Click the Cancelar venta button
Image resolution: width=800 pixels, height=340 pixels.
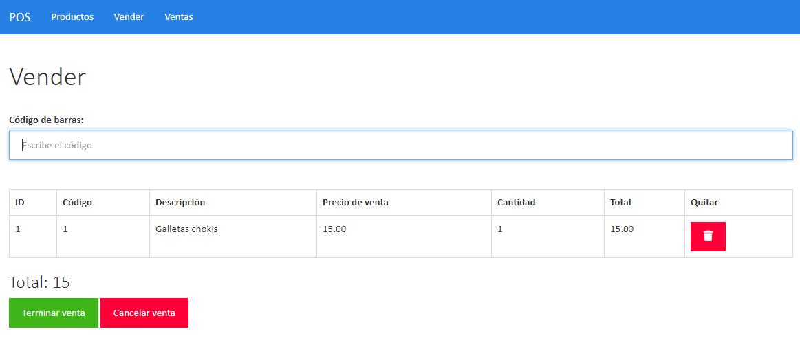(x=144, y=313)
